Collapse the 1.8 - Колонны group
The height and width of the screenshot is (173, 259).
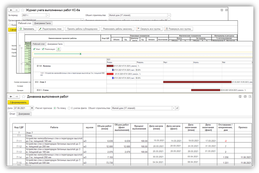click(38, 66)
